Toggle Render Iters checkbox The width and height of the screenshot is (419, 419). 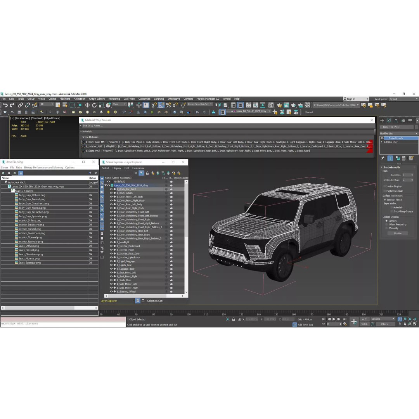coord(384,180)
